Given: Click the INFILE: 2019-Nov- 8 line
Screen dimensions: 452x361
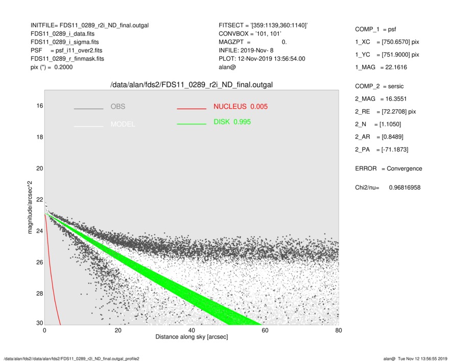Looking at the screenshot, I should coord(246,50).
